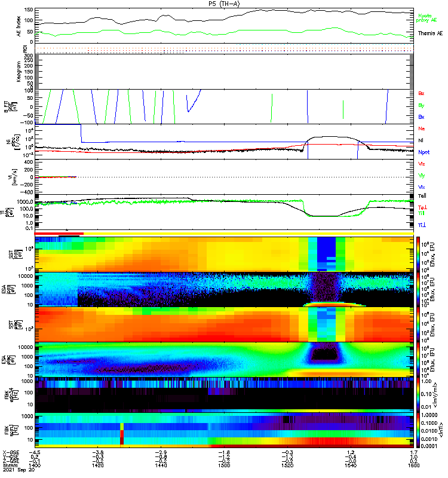This screenshot has height=478, width=448.
Task: Click the "hhmm" time row label
Action: click(x=9, y=465)
